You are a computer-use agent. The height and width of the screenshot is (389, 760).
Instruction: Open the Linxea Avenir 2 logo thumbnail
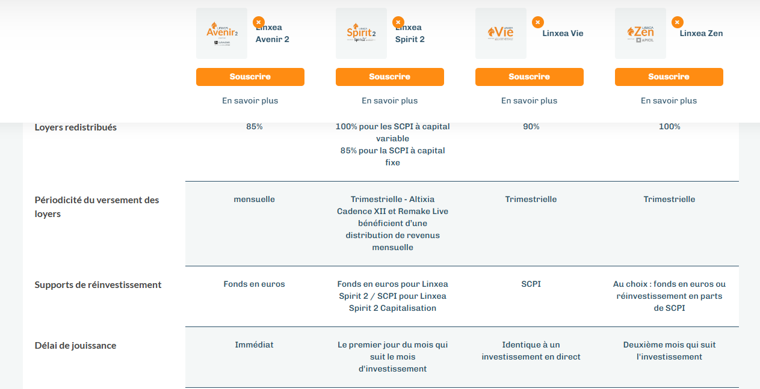(222, 33)
